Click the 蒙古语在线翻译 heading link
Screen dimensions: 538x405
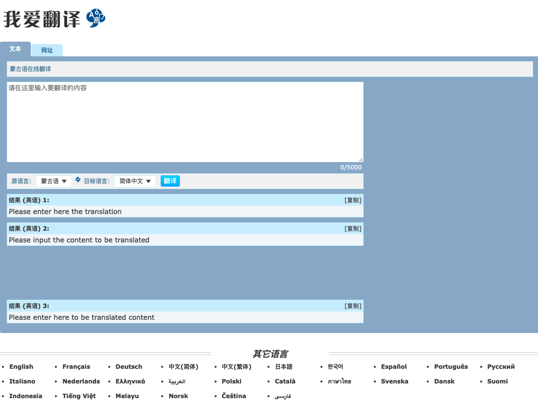pyautogui.click(x=30, y=69)
